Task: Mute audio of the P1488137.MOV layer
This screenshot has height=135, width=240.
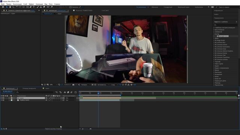Action: point(3,100)
